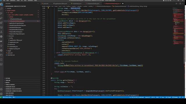Expand the SONARLINT ISSUE LOCATIONS section
This screenshot has width=186, height=104.
22,89
